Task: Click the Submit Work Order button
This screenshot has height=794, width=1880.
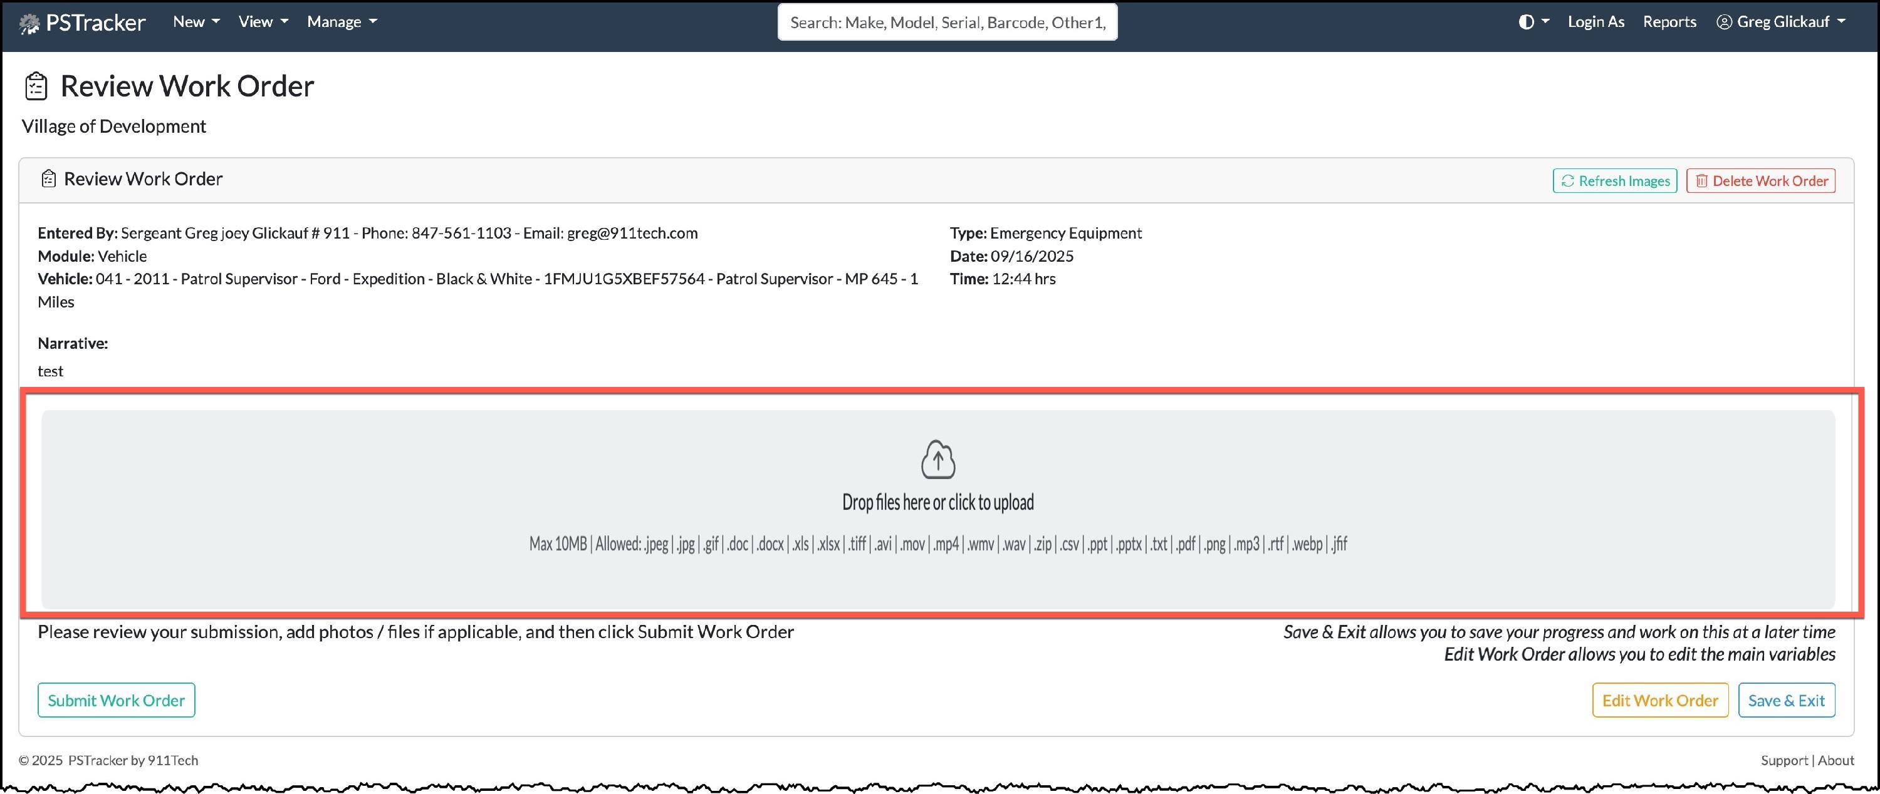Action: (116, 700)
